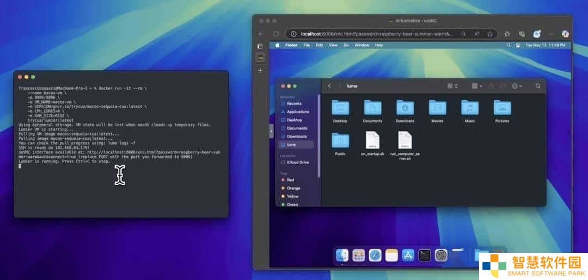Select Recents in Finder sidebar

[x=297, y=104]
